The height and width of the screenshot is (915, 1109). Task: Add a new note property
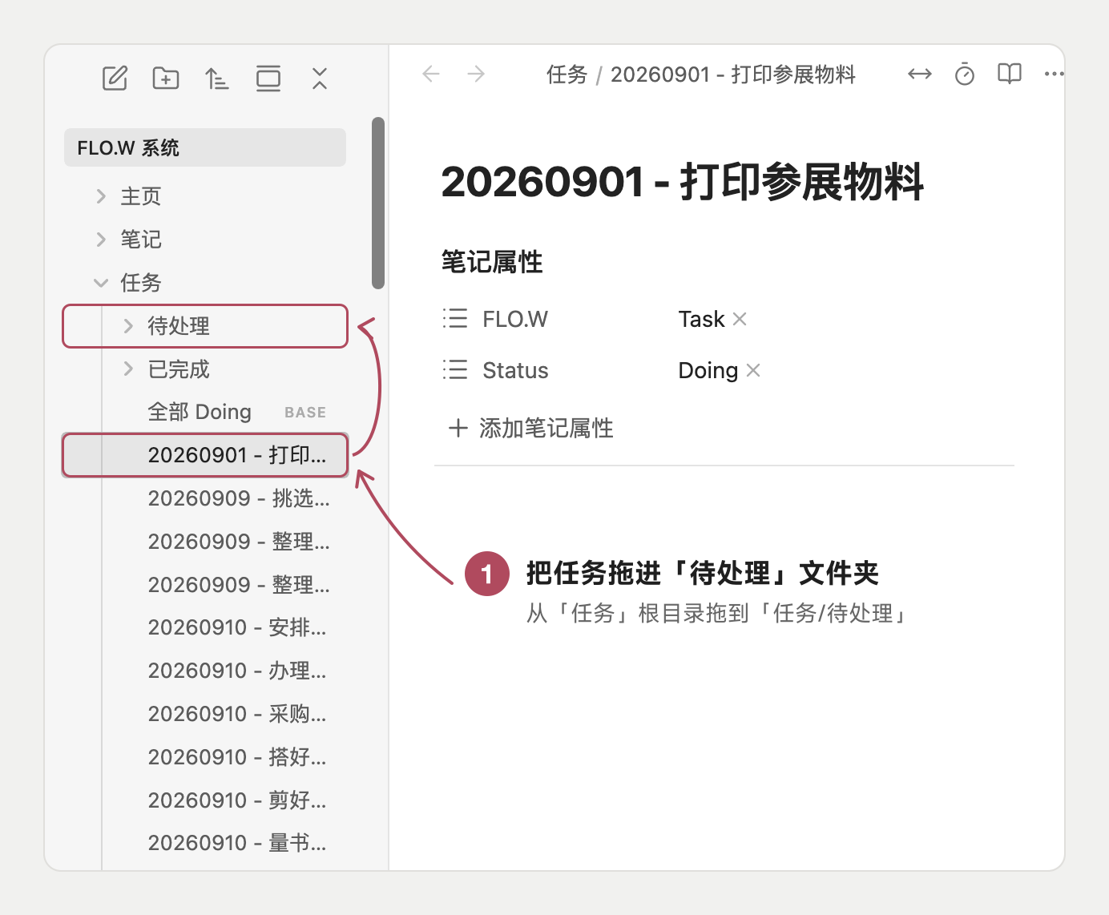click(x=531, y=428)
